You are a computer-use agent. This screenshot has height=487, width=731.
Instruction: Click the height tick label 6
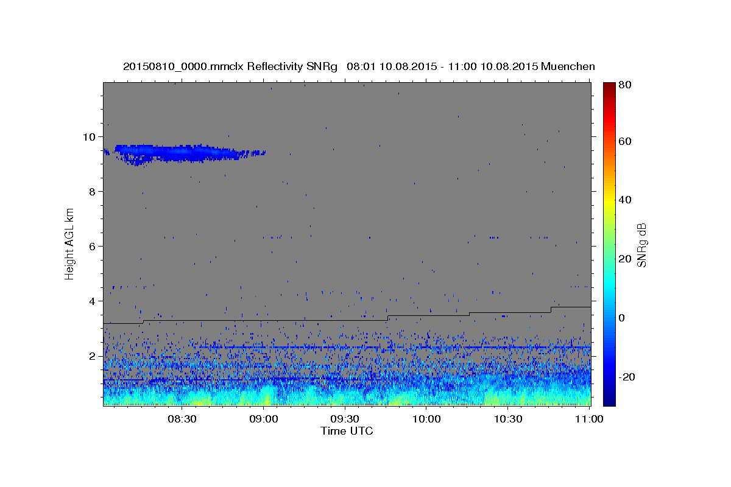pyautogui.click(x=92, y=246)
